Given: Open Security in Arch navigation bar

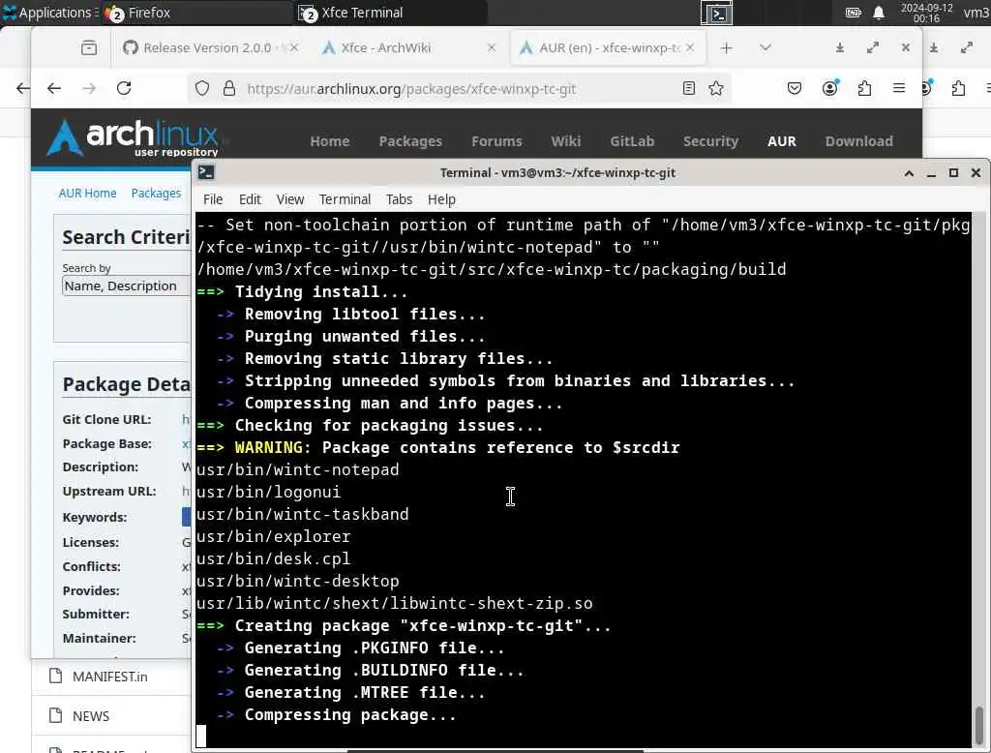Looking at the screenshot, I should click(710, 141).
